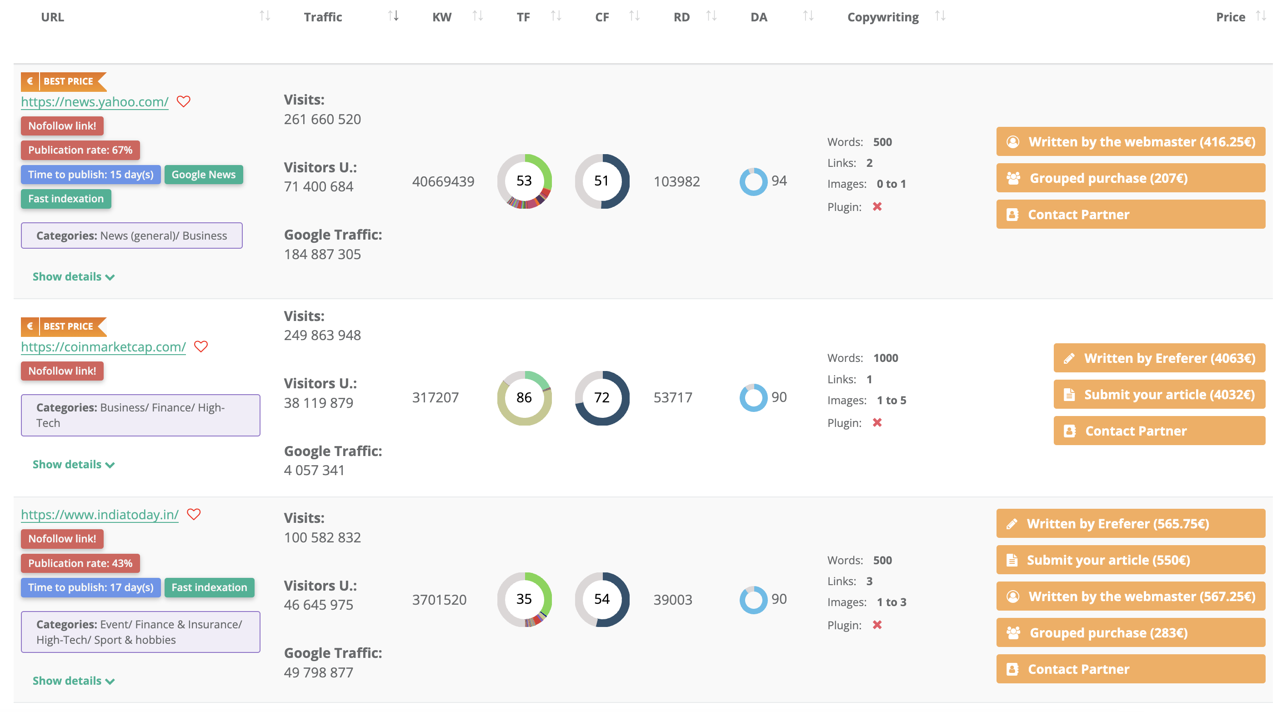Click sort arrows next to KW header
This screenshot has height=712, width=1282.
tap(477, 16)
